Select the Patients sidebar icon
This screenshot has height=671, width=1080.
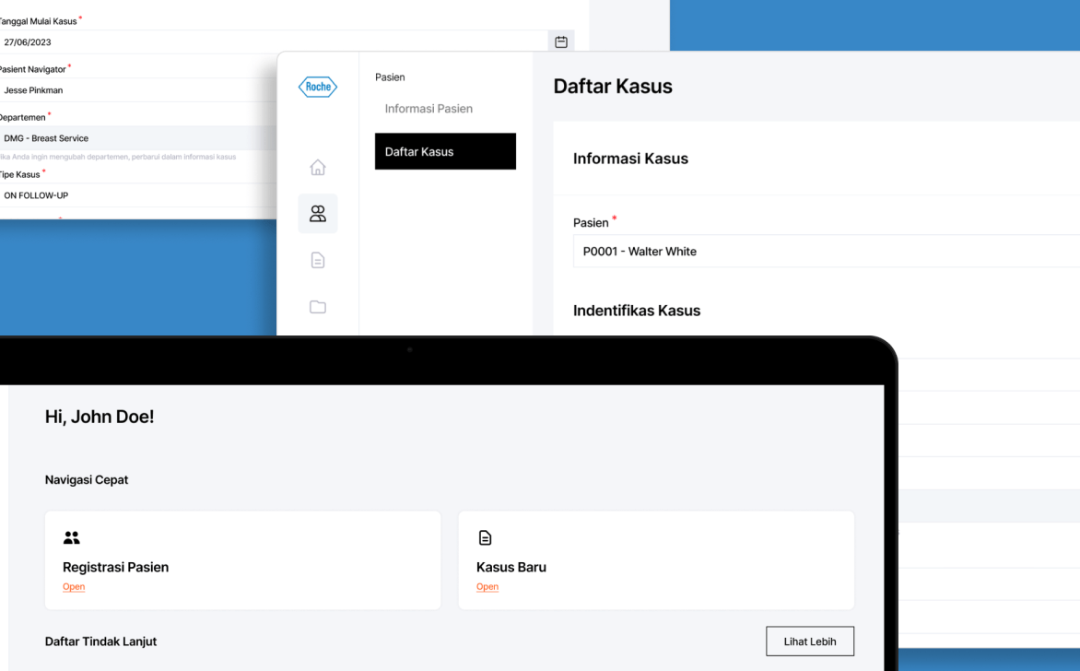318,214
